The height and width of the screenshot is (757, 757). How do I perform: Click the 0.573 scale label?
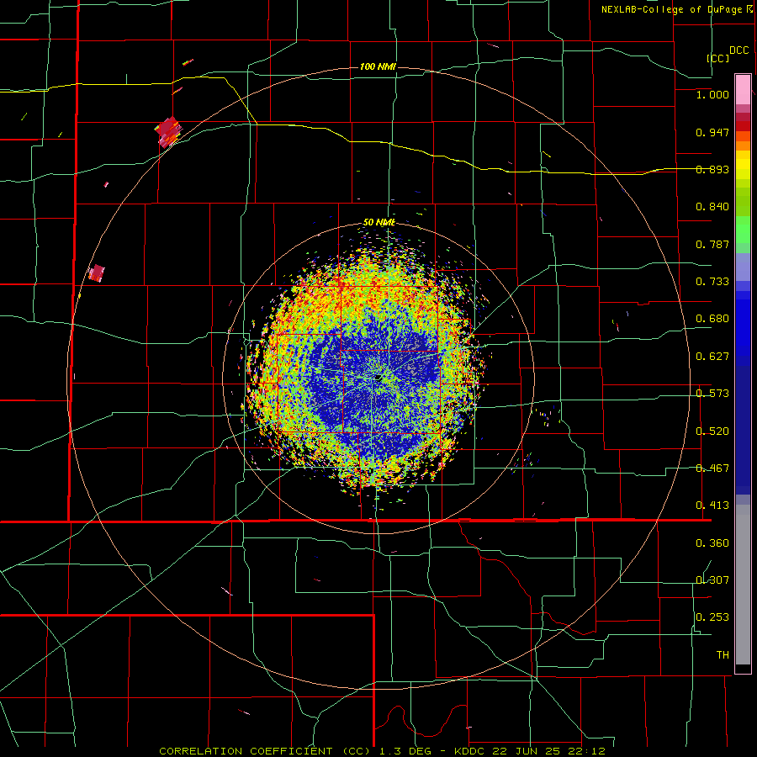[712, 394]
